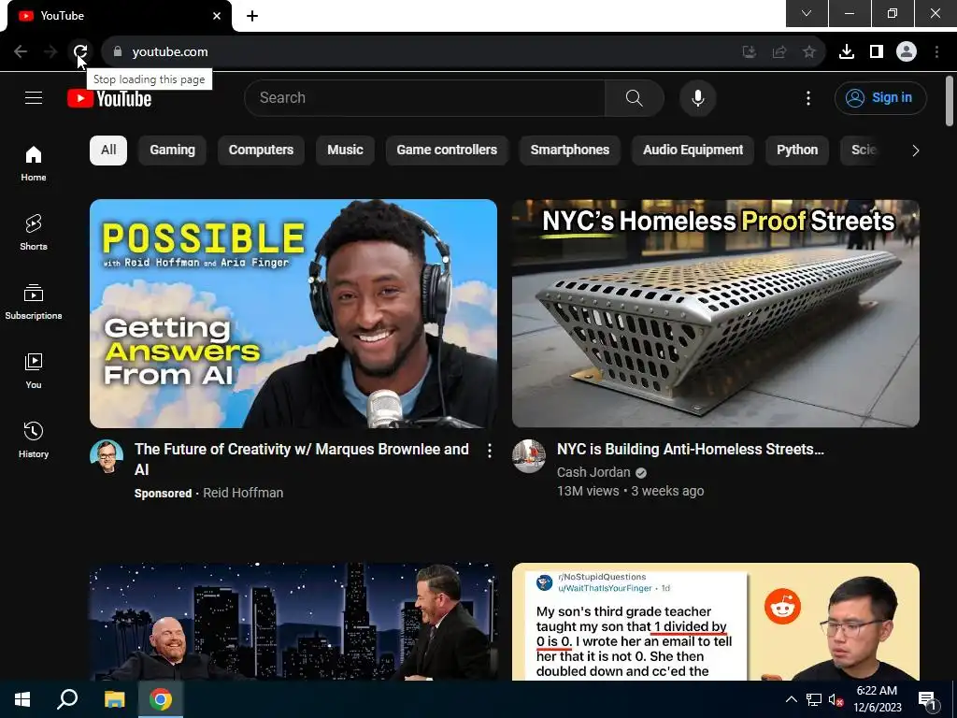Click the muted volume tray icon
The height and width of the screenshot is (718, 957).
click(x=836, y=699)
